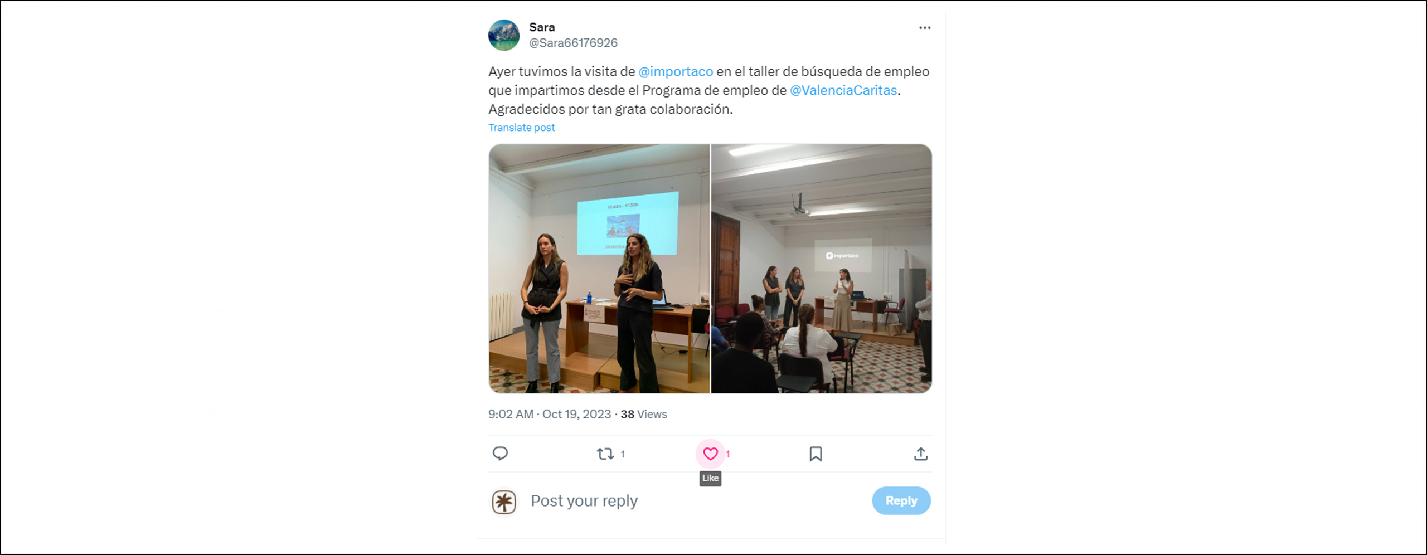Click the 38 Views count
The height and width of the screenshot is (555, 1427).
pyautogui.click(x=644, y=414)
